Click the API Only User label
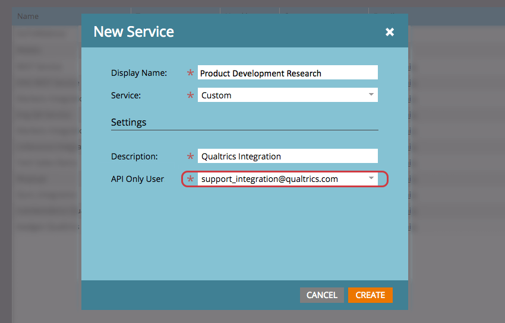This screenshot has height=323, width=505. coord(137,178)
